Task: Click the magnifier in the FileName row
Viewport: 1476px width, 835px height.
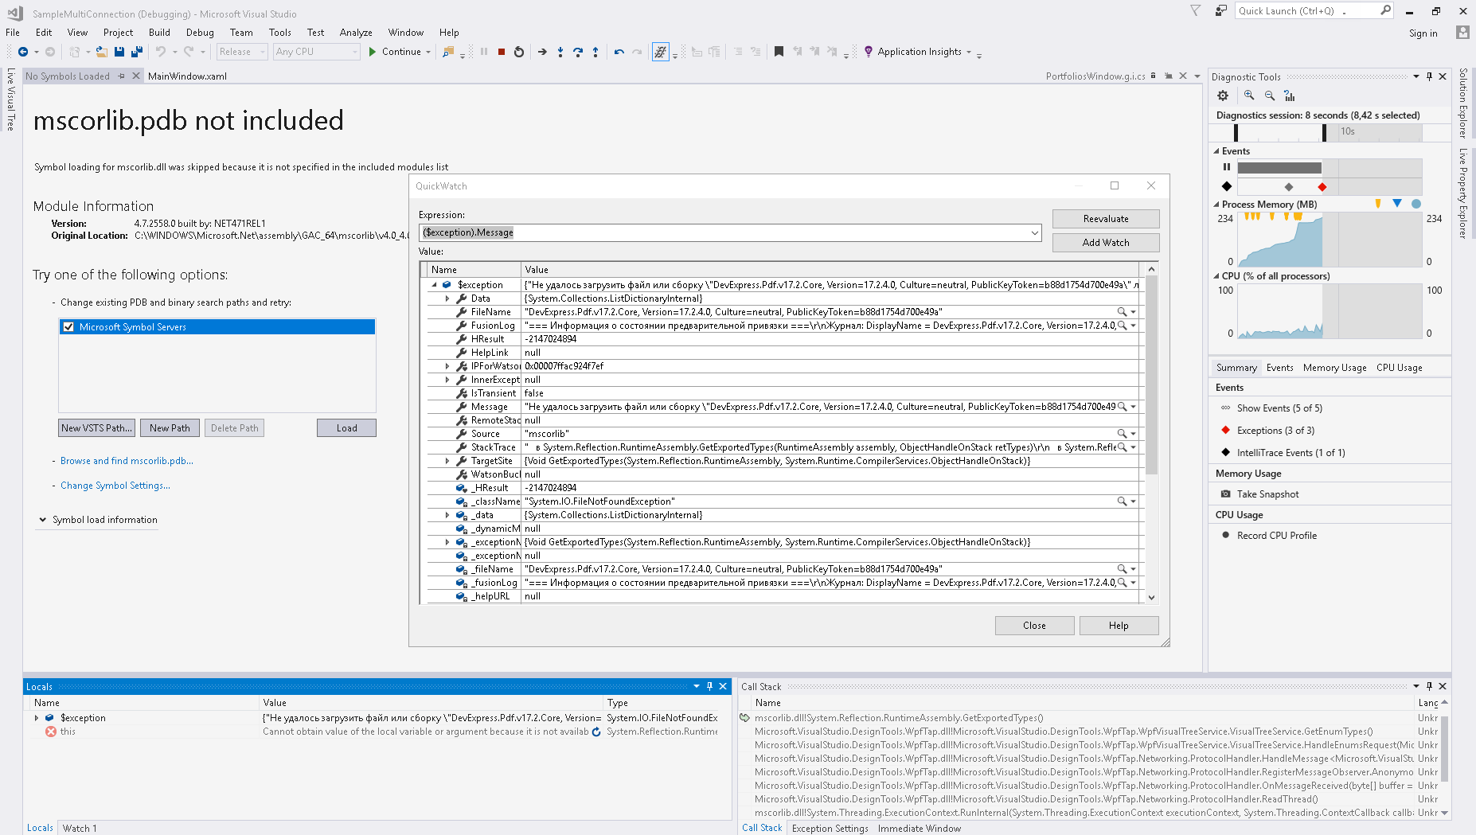Action: 1122,312
